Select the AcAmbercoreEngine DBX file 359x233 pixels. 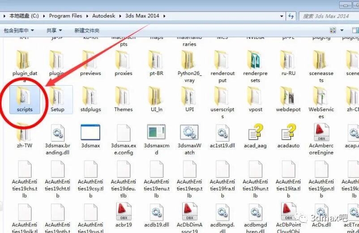(x=321, y=139)
